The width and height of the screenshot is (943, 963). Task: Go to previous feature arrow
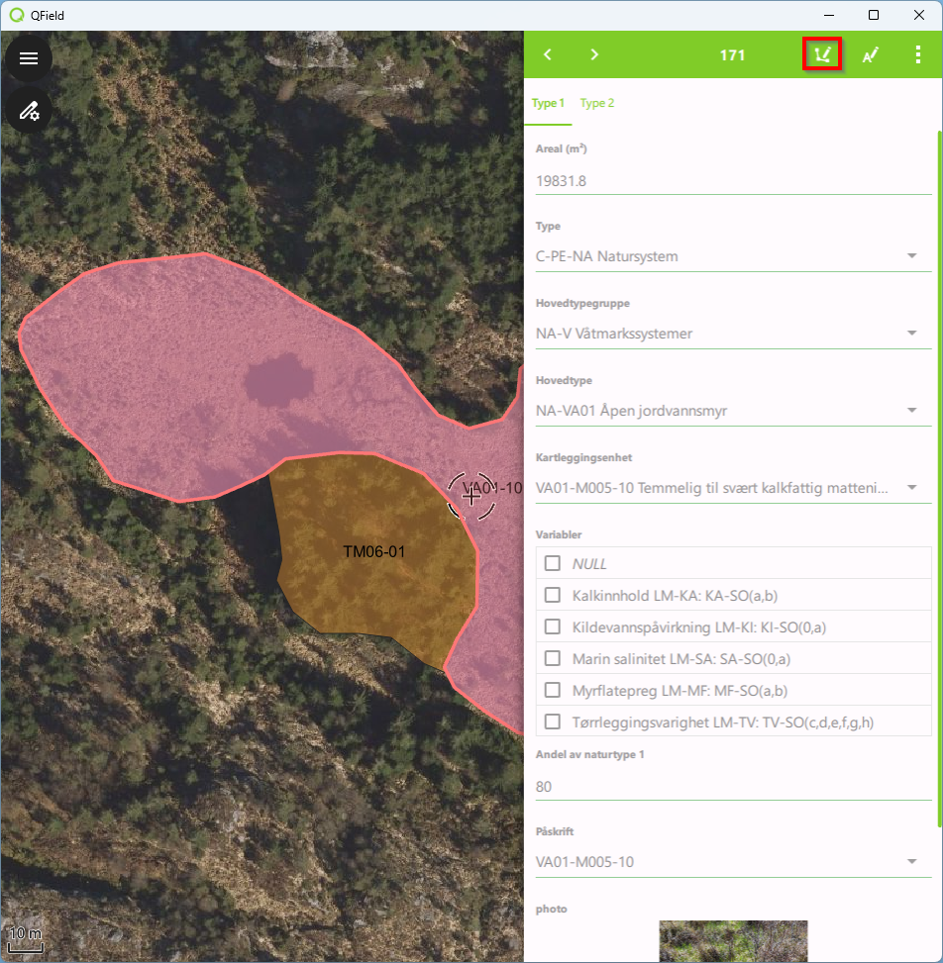pyautogui.click(x=548, y=54)
